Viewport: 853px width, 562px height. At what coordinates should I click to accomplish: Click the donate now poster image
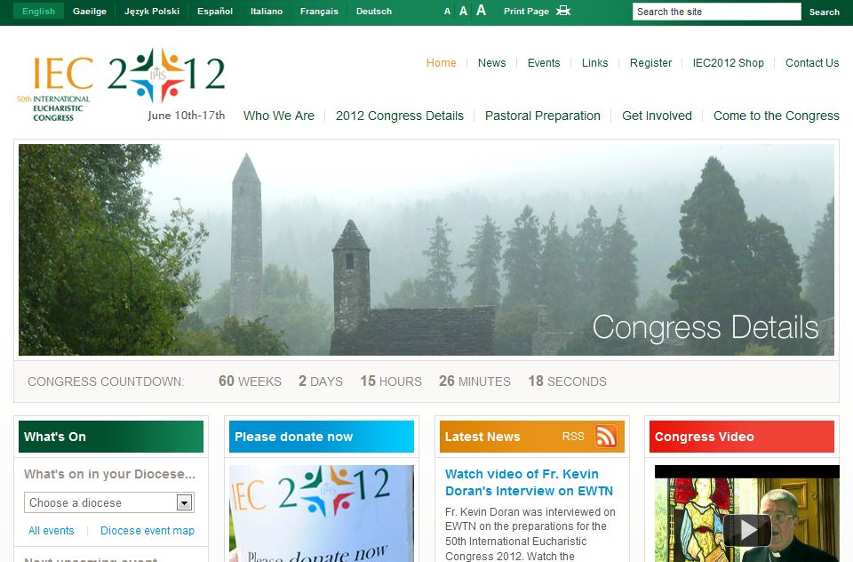click(322, 513)
